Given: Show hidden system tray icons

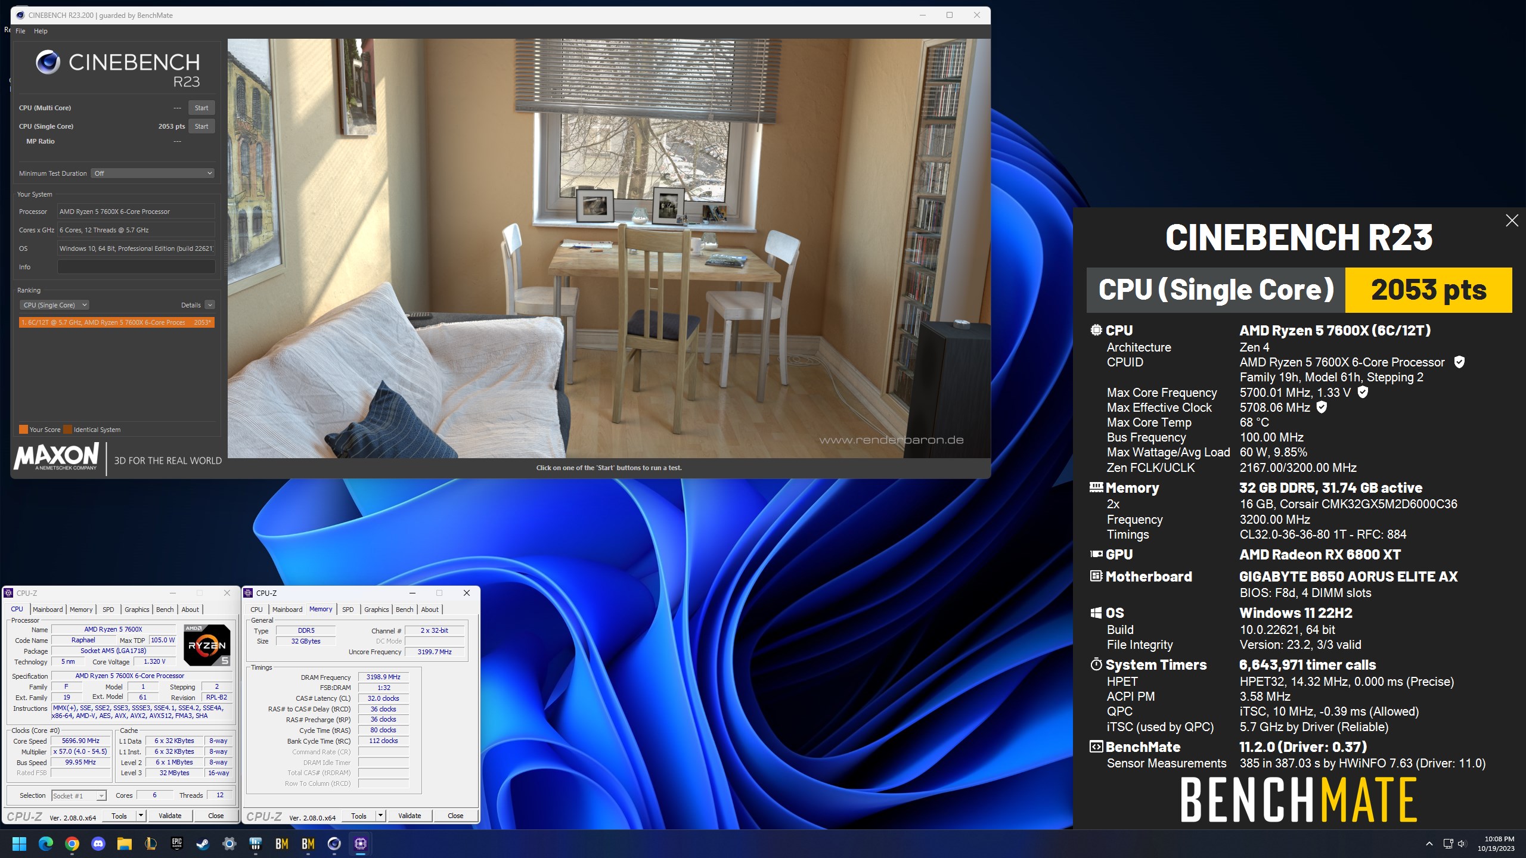Looking at the screenshot, I should point(1429,844).
